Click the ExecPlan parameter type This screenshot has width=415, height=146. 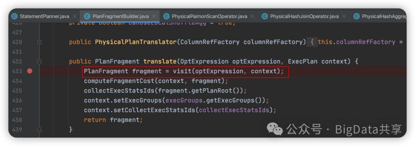tap(303, 61)
